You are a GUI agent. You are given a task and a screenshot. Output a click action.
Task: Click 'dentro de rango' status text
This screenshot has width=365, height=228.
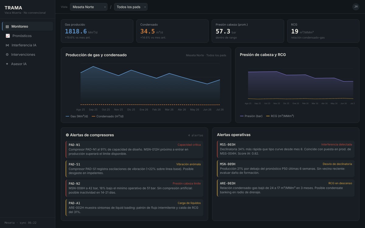coord(226,38)
